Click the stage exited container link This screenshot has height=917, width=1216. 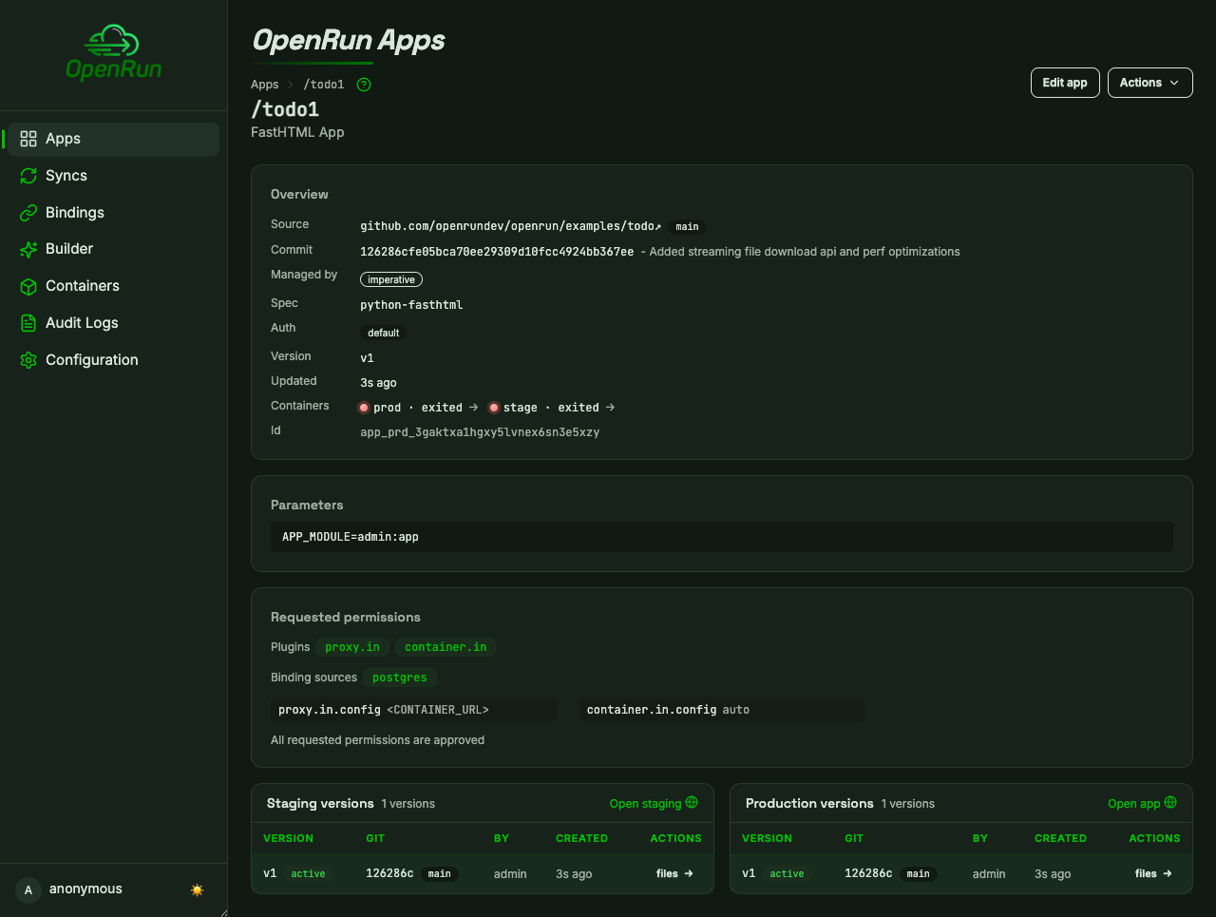pos(552,408)
